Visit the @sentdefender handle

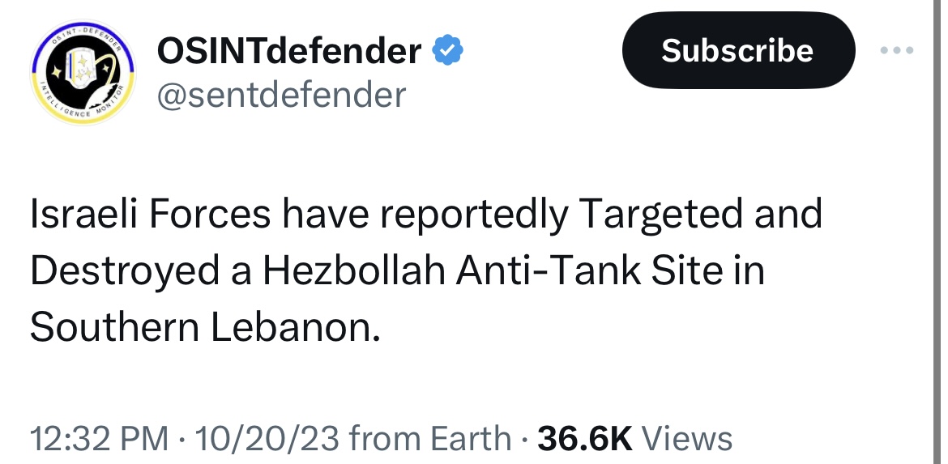coord(281,95)
